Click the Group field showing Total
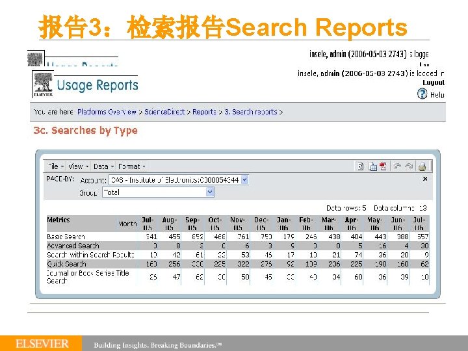The width and height of the screenshot is (468, 351). click(x=158, y=192)
